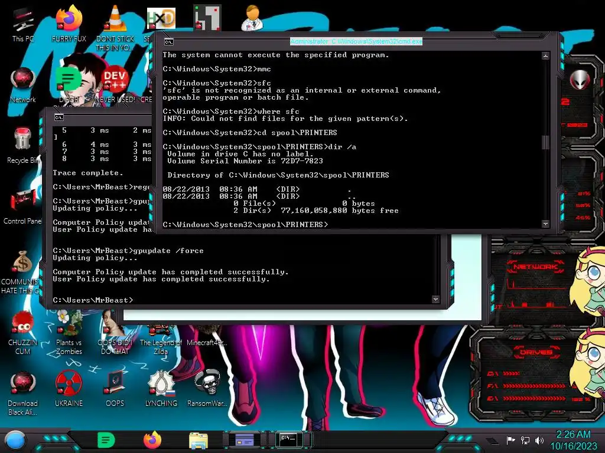Click the NETWORK gadget header
Image resolution: width=605 pixels, height=453 pixels.
(535, 266)
